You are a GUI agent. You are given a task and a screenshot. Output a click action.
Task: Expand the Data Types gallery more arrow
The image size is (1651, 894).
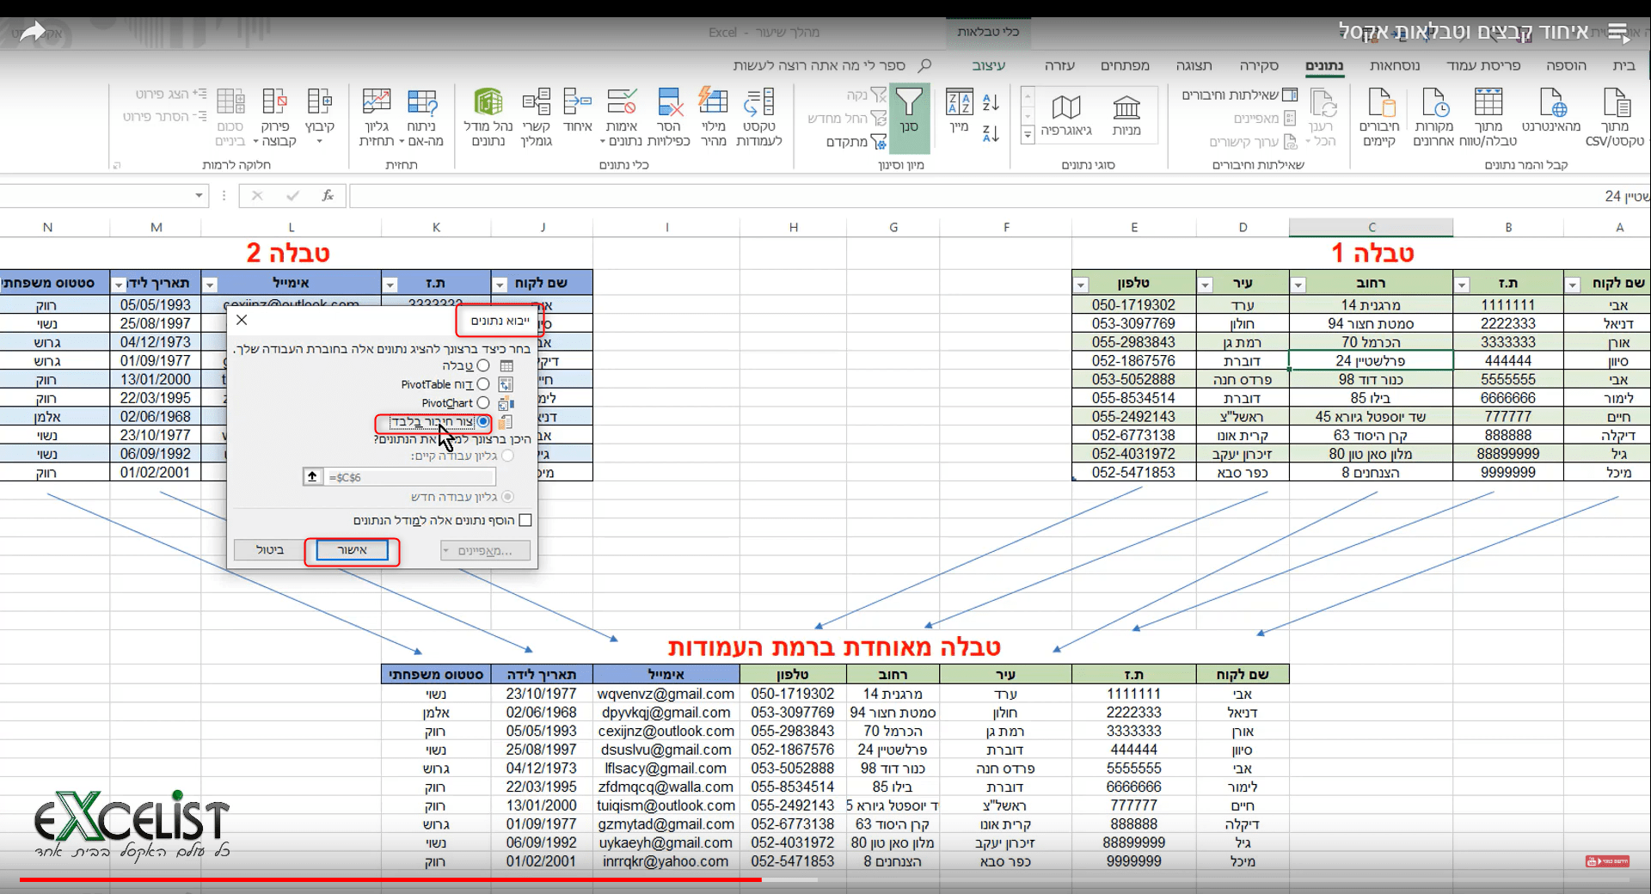pos(1028,134)
